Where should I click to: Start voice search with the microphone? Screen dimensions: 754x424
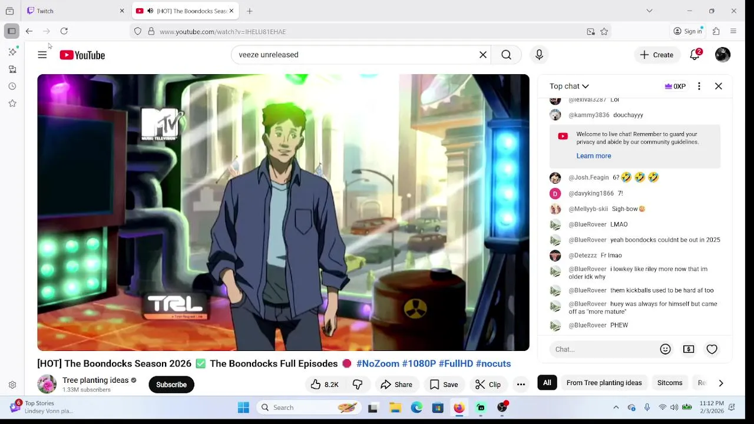coord(539,55)
